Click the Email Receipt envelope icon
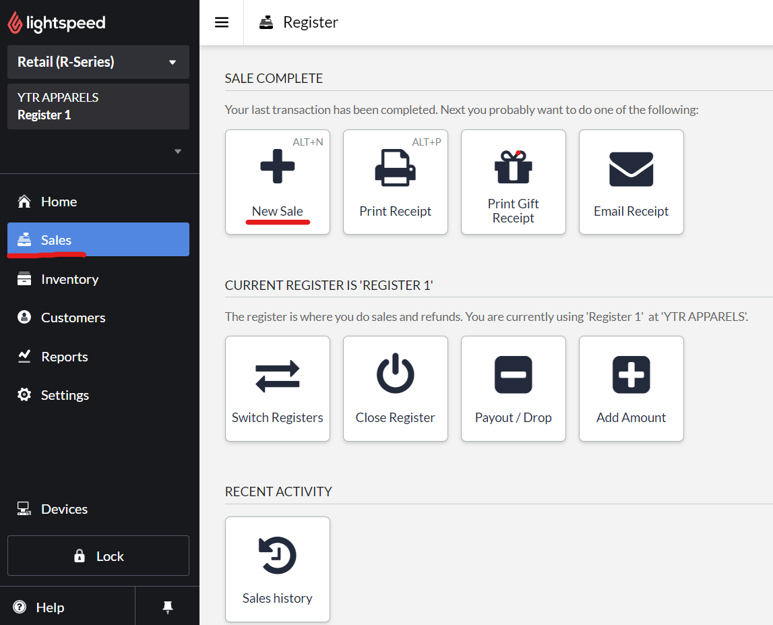773x625 pixels. tap(631, 169)
